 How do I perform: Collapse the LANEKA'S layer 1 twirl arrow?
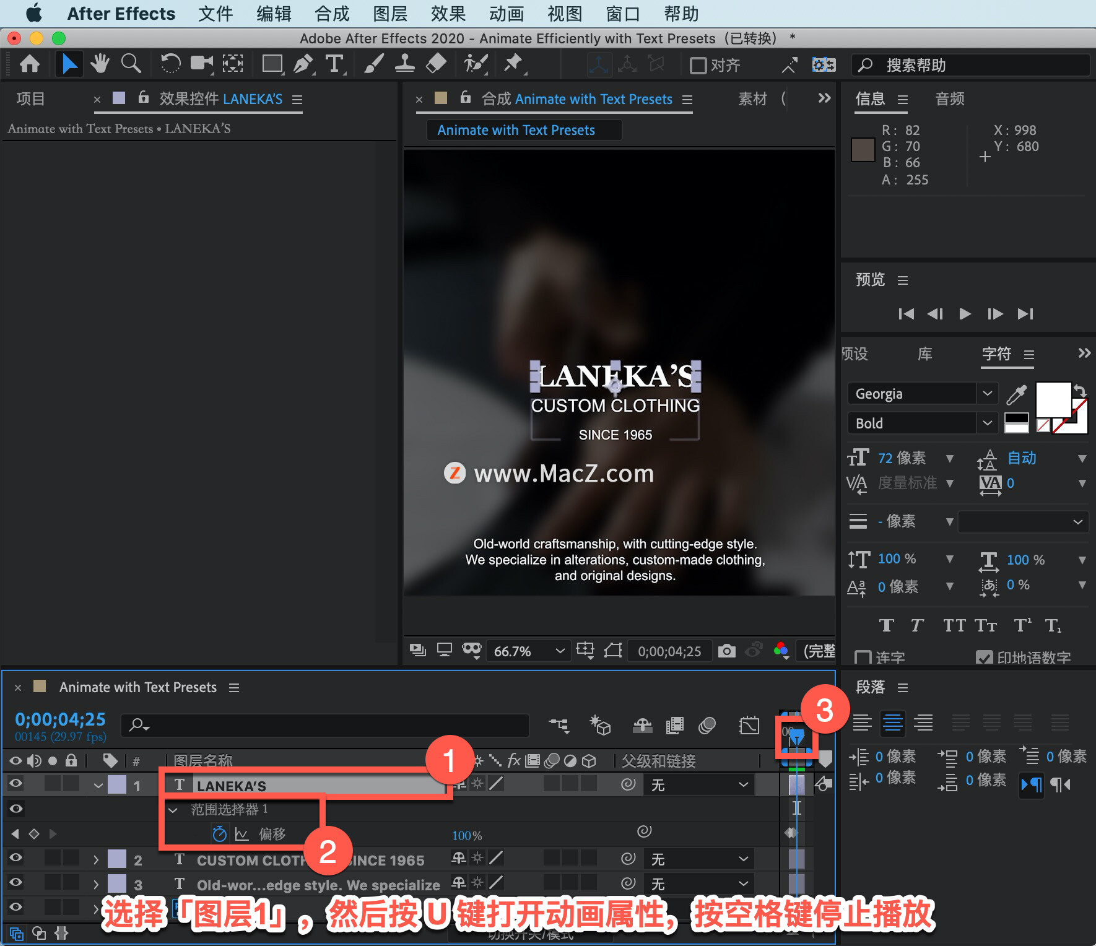98,786
